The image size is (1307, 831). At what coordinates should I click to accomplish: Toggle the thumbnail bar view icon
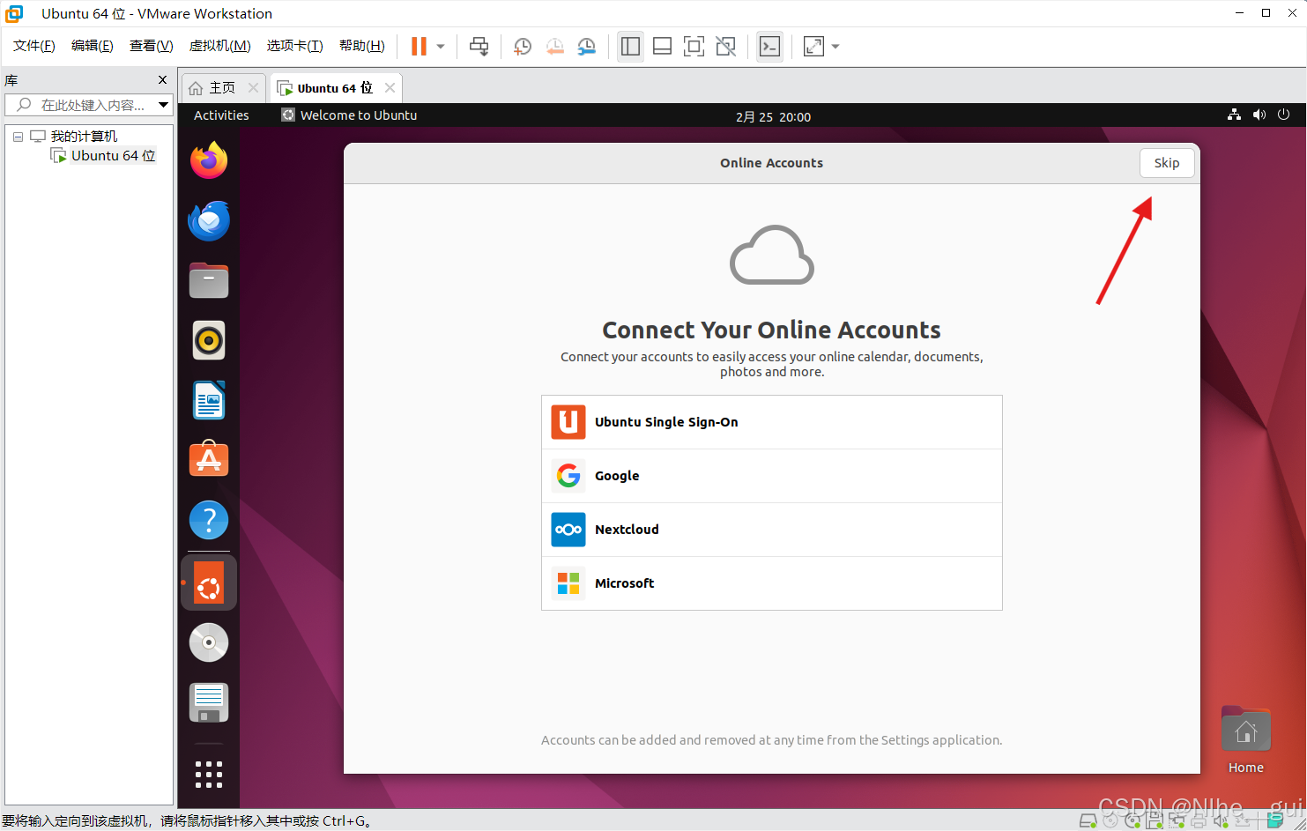coord(662,47)
